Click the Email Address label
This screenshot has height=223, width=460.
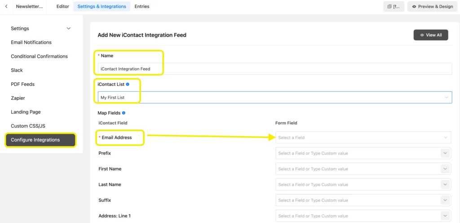coord(117,137)
